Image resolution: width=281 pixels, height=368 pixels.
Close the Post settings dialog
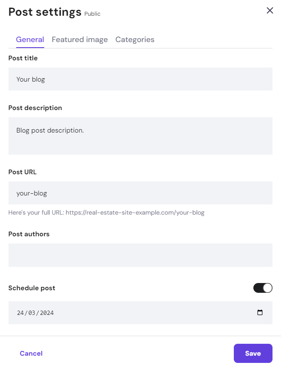click(x=270, y=11)
